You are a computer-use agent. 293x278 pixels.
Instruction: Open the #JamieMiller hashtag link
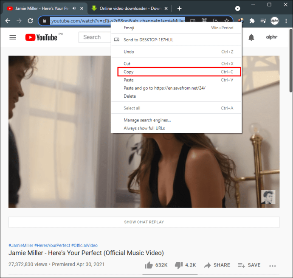point(21,245)
